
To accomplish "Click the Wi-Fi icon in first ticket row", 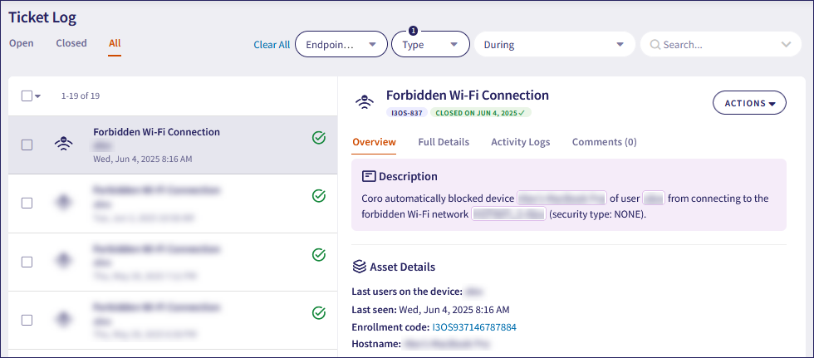I will coord(62,145).
